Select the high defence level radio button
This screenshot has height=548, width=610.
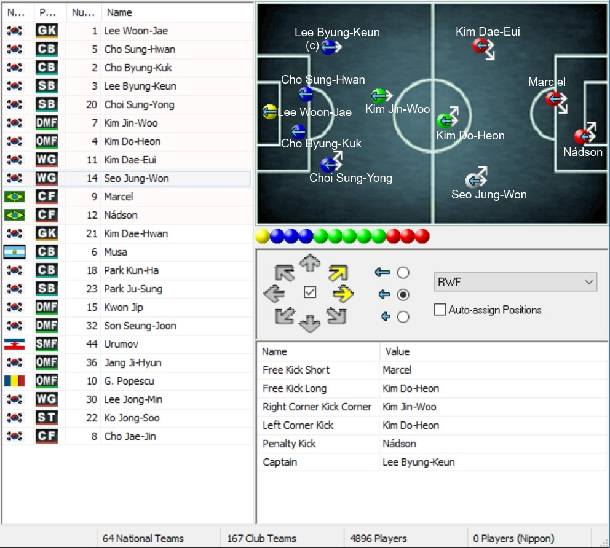[403, 273]
